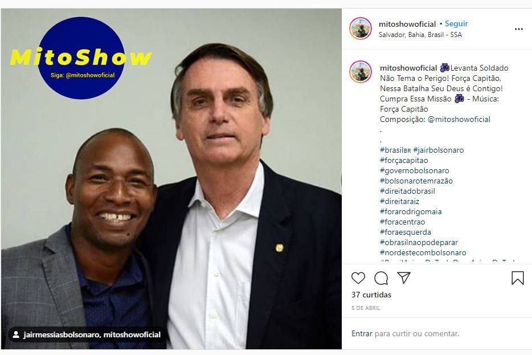
Task: Open mitoshowoficial profile picture in header
Action: tap(361, 28)
